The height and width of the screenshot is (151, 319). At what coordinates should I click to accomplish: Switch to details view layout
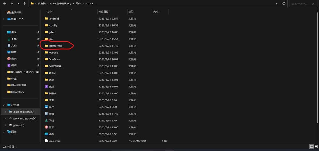click(x=311, y=147)
